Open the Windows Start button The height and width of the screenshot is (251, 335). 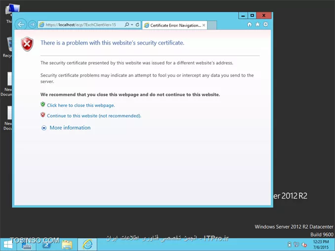[8, 245]
